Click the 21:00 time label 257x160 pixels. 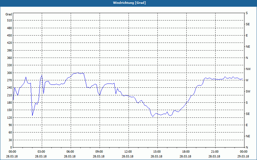click(x=215, y=152)
